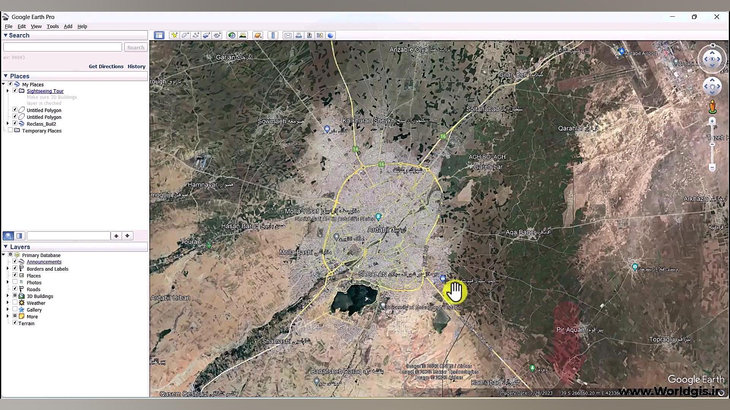Toggle sunlight across the landscape
The height and width of the screenshot is (410, 730).
tap(243, 35)
